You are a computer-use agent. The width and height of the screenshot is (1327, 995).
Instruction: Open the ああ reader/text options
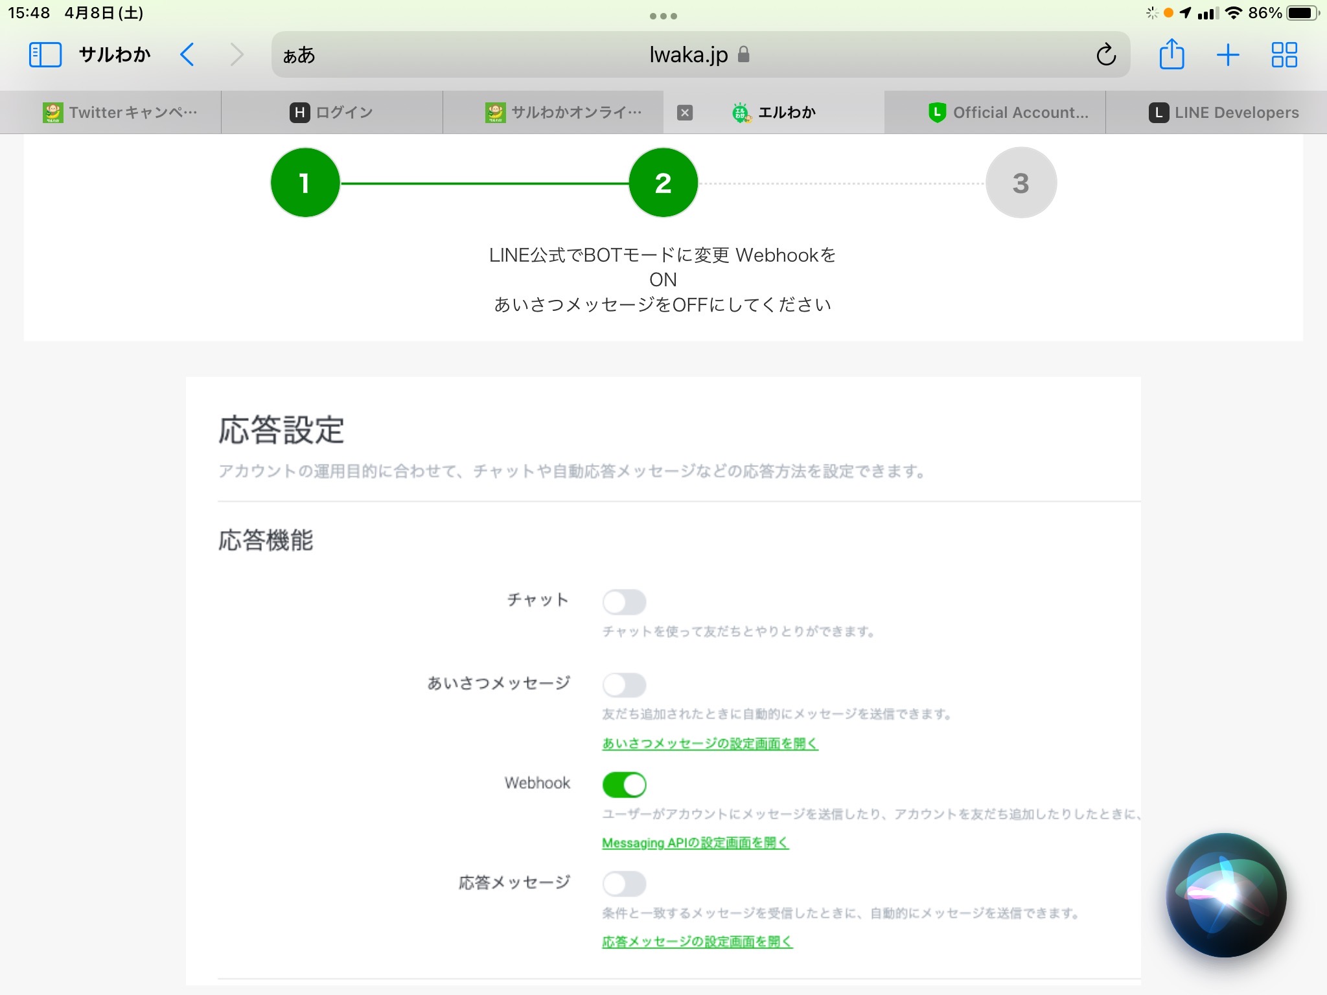[299, 56]
